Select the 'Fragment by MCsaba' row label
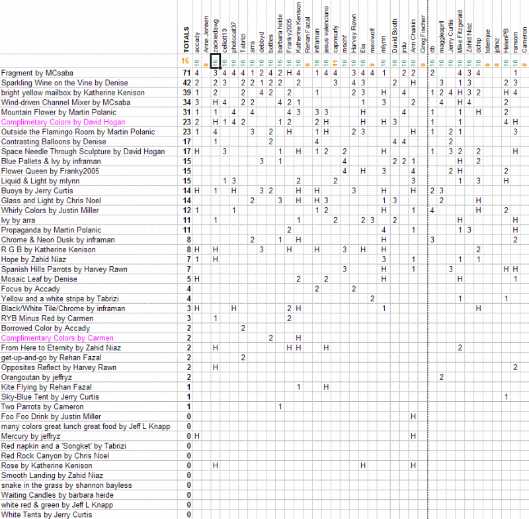Screen dimensions: 529x519 pos(37,73)
